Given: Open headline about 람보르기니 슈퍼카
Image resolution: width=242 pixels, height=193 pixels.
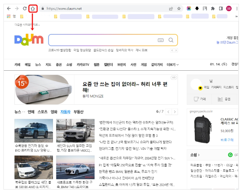Looking at the screenshot, I should pyautogui.click(x=135, y=142).
